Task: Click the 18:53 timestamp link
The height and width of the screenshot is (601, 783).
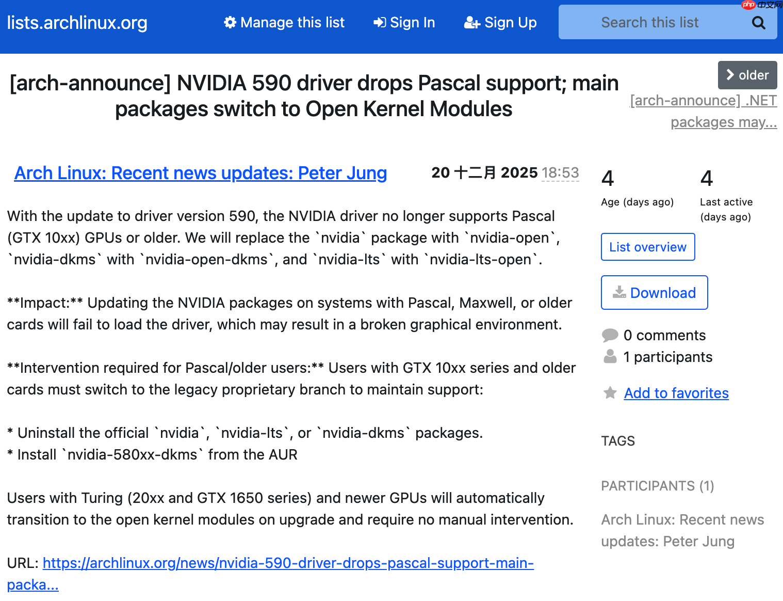Action: click(560, 173)
